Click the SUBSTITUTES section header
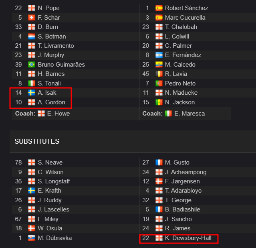 (37, 141)
